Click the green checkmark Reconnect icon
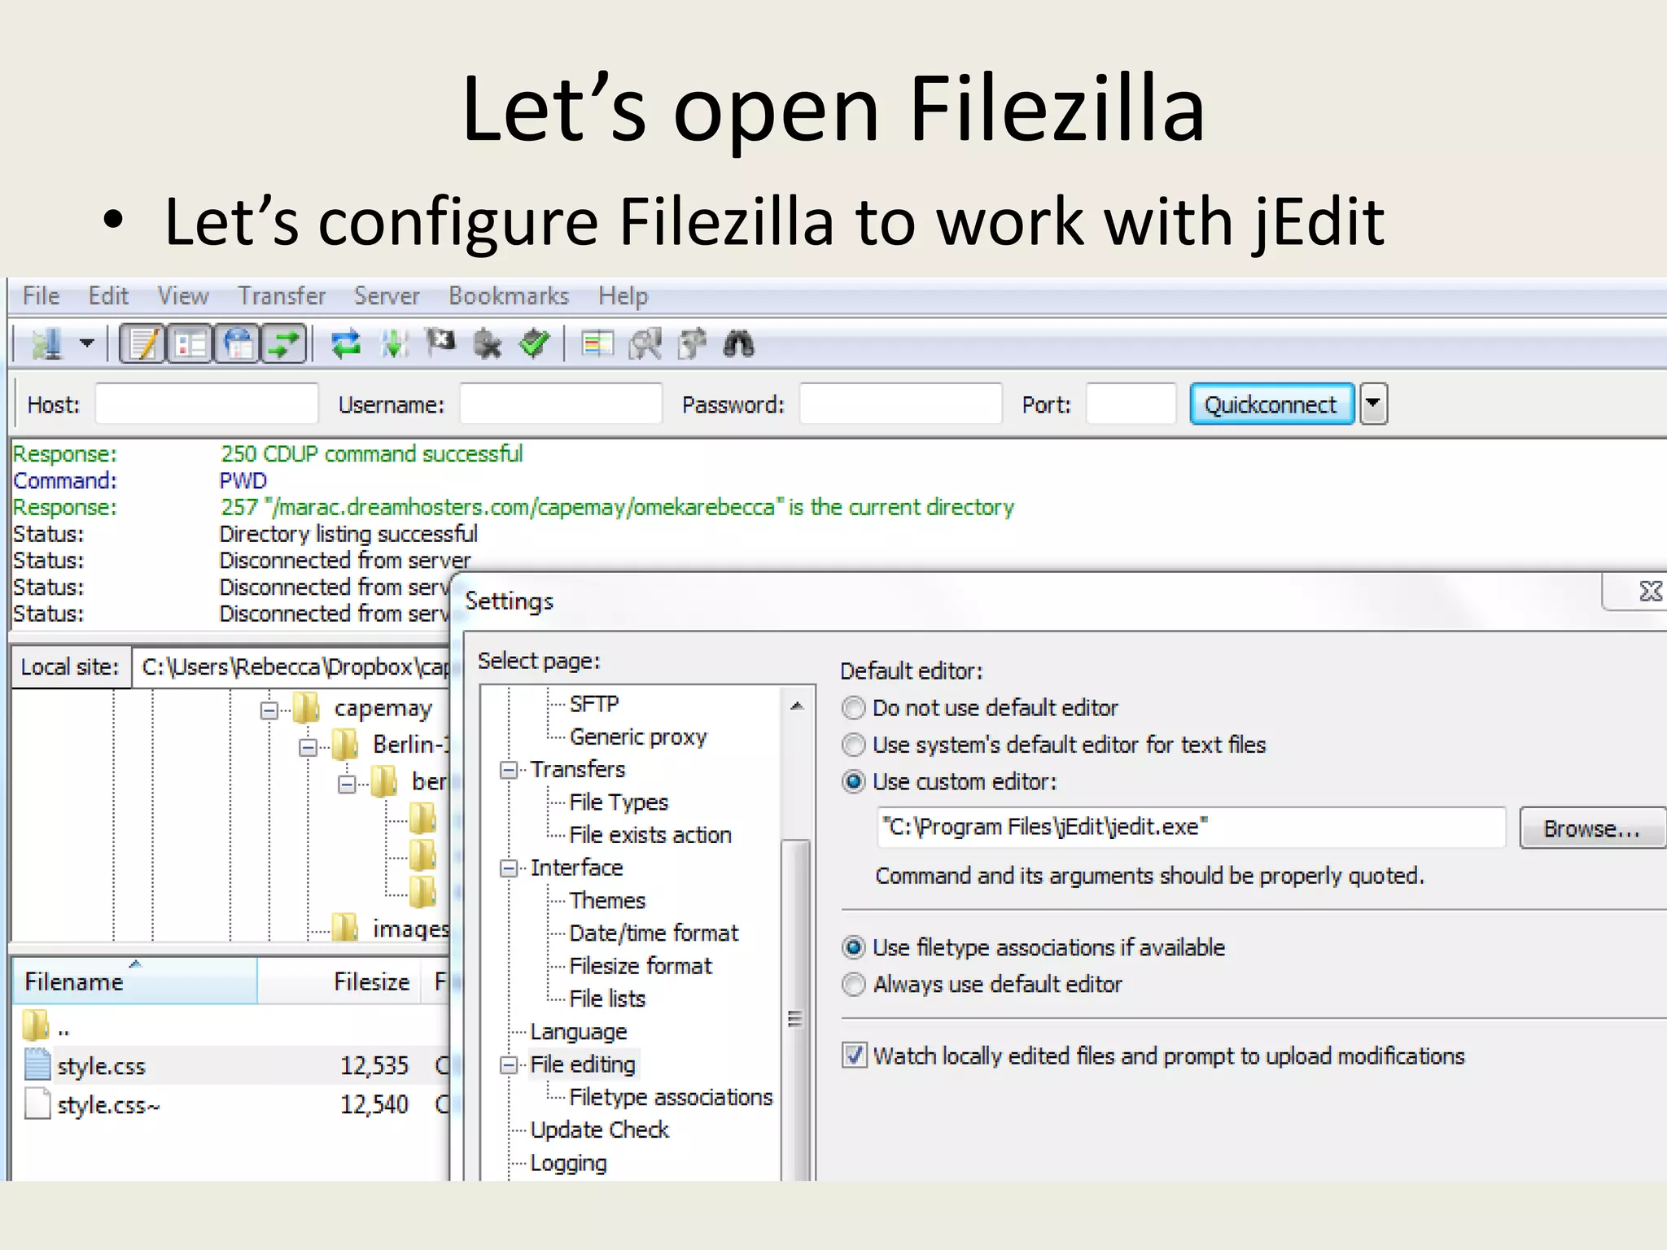This screenshot has height=1250, width=1667. pos(535,344)
